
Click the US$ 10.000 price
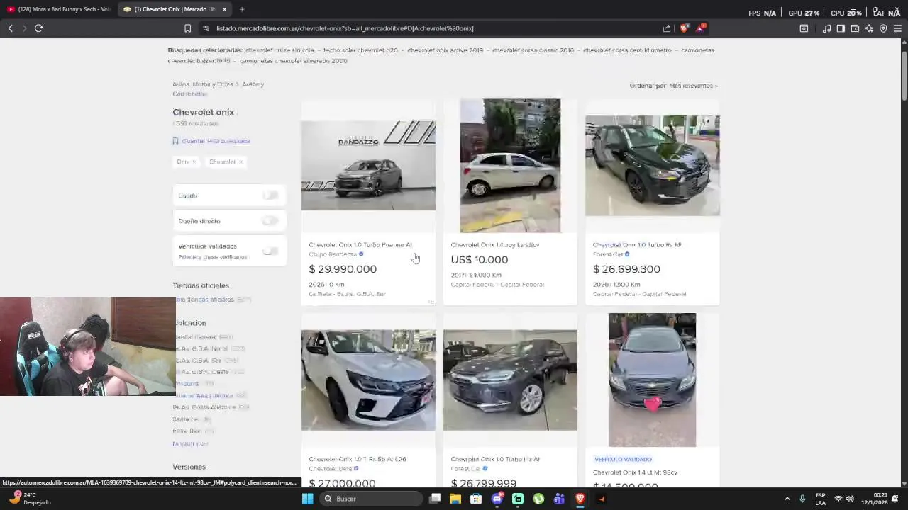(480, 260)
